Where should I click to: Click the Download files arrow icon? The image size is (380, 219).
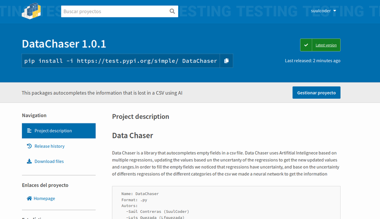(29, 162)
